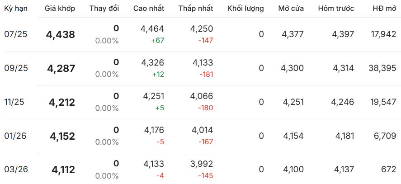
Task: Select the 09/25 contract term row
Action: point(201,68)
